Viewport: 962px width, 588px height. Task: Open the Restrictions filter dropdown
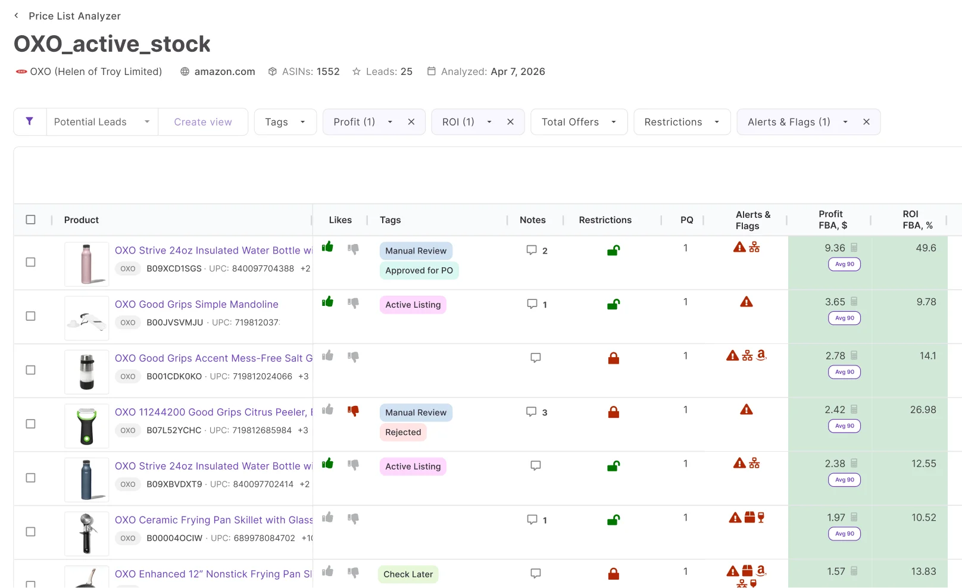tap(682, 121)
